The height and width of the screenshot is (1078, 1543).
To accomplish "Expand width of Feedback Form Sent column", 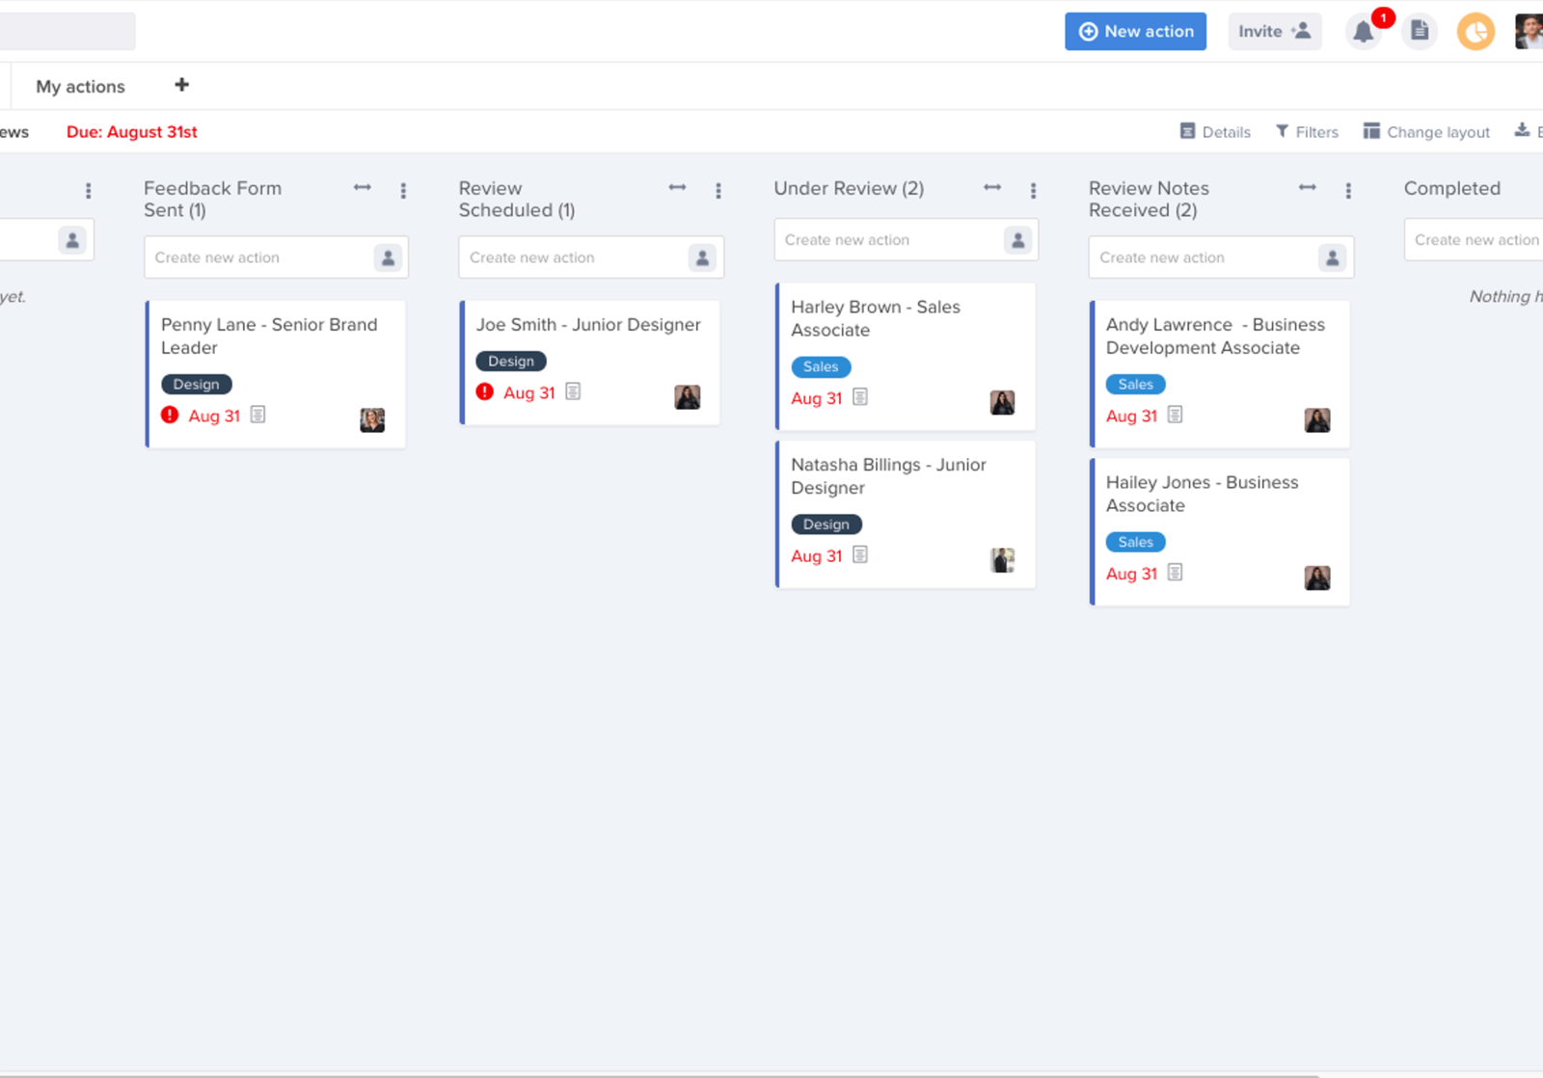I will (363, 187).
